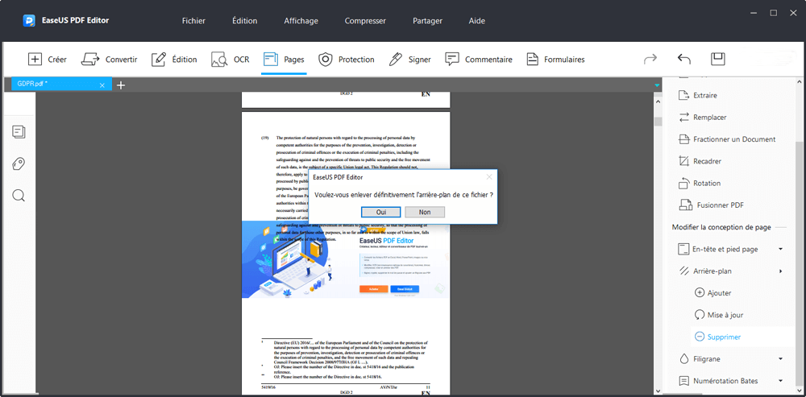Screen dimensions: 806x397
Task: Click the Modifier la conception de page heading
Action: 721,227
